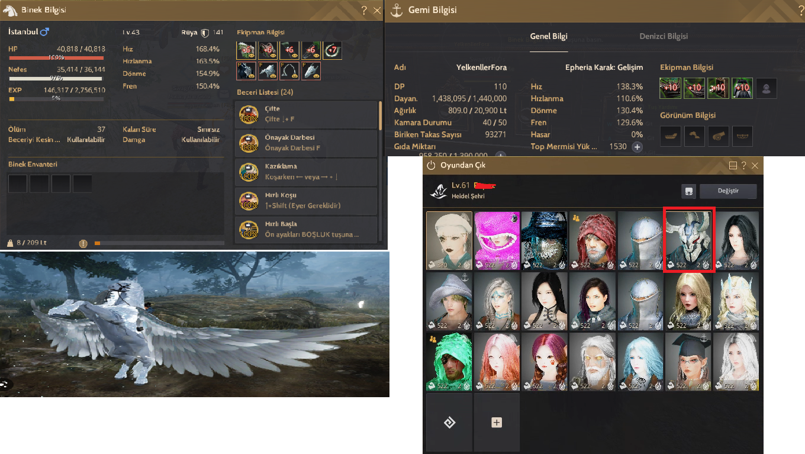Select the blue-haired woman portrait
Screen dimensions: 805x454
[x=640, y=362]
